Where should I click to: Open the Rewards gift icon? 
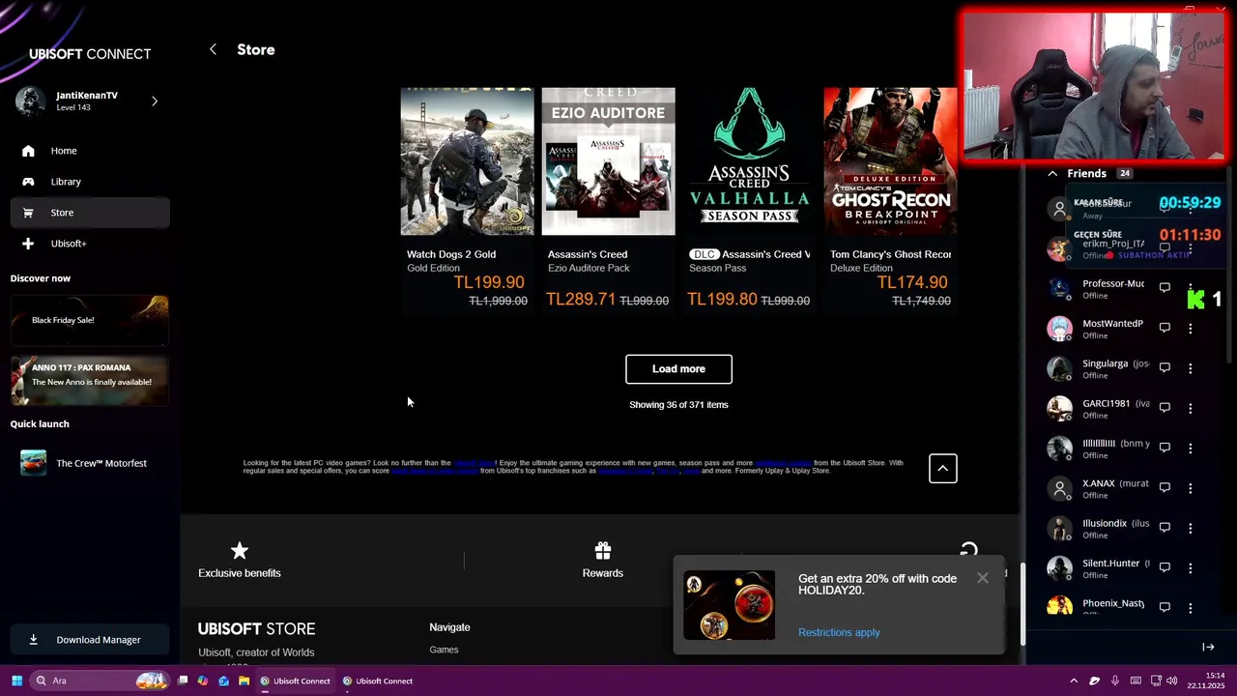point(603,551)
